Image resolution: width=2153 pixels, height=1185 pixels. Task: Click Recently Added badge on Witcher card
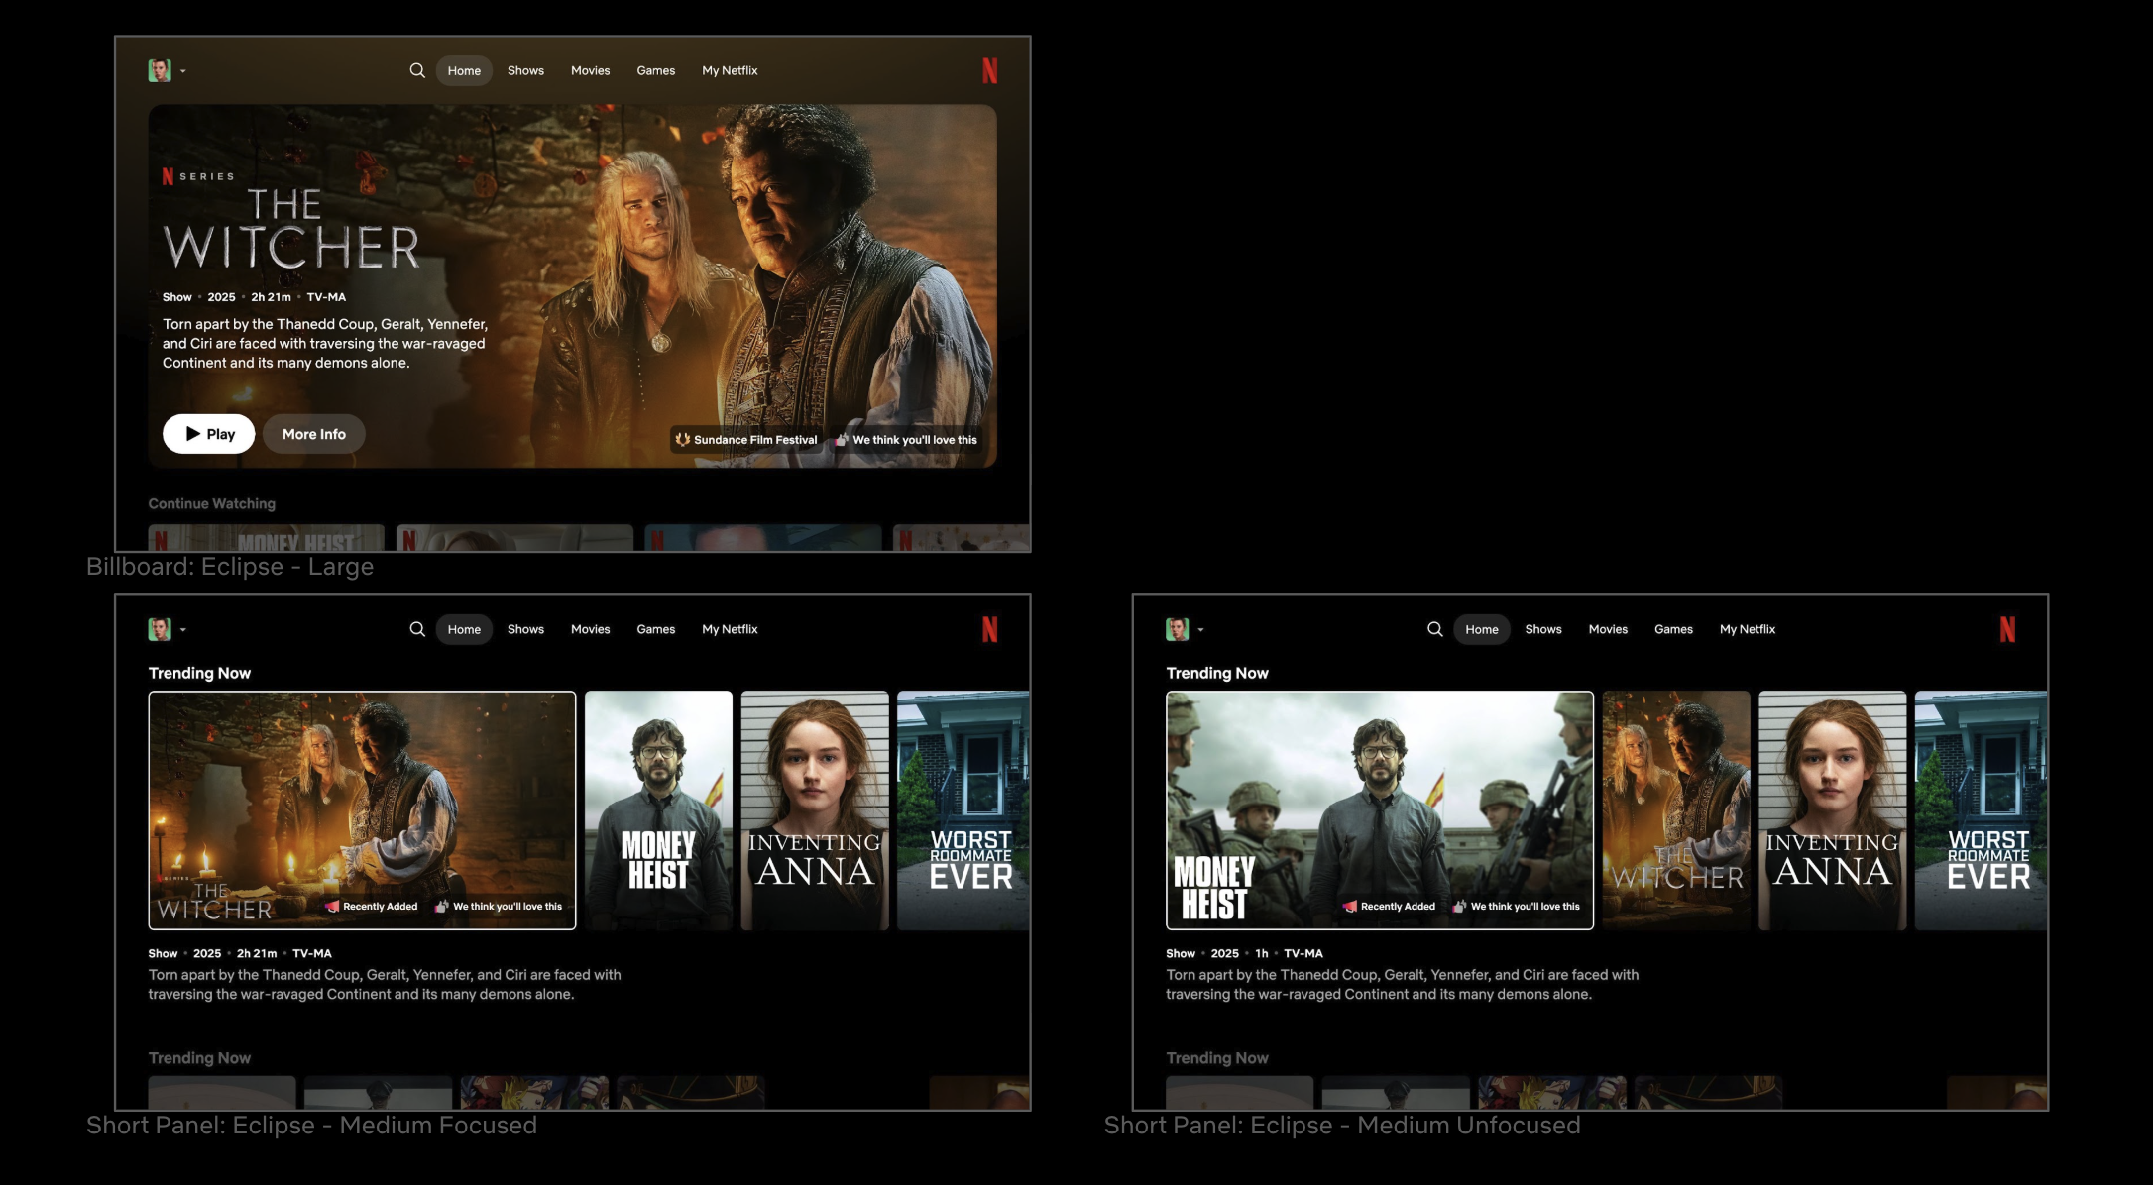(372, 907)
